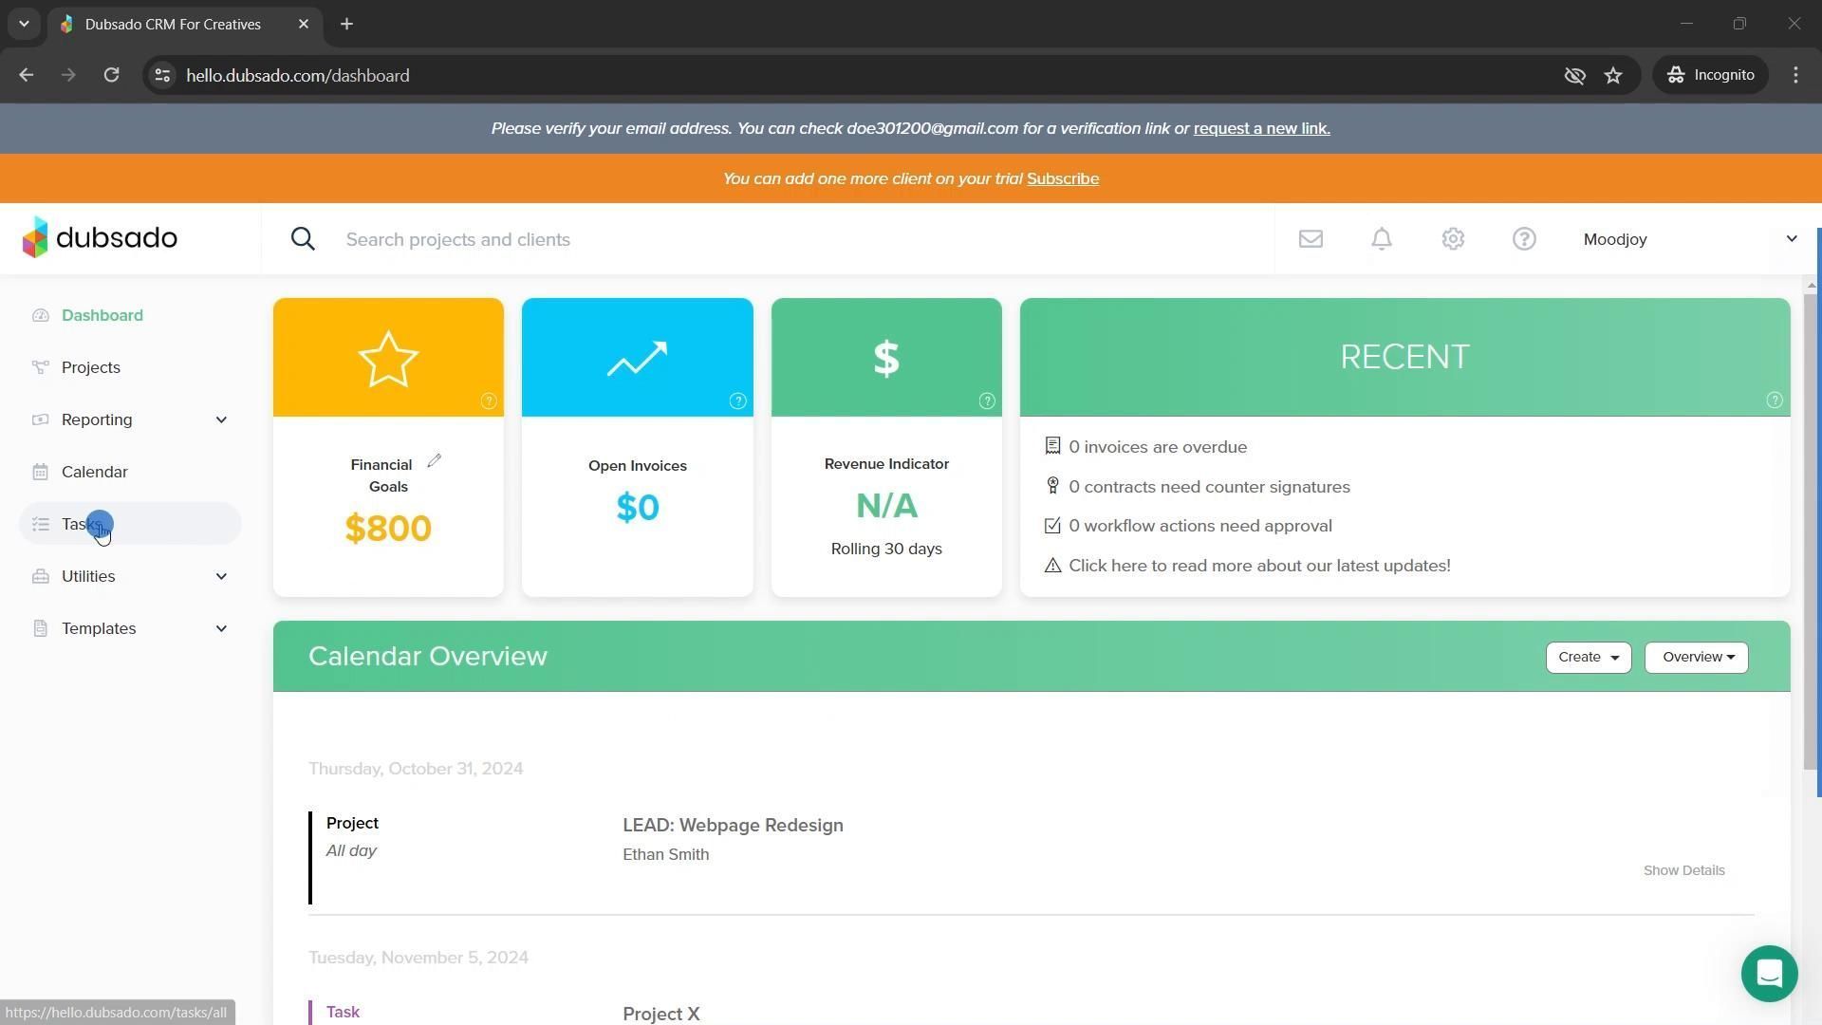The image size is (1822, 1025).
Task: Open Calendar from the sidebar
Action: (94, 472)
